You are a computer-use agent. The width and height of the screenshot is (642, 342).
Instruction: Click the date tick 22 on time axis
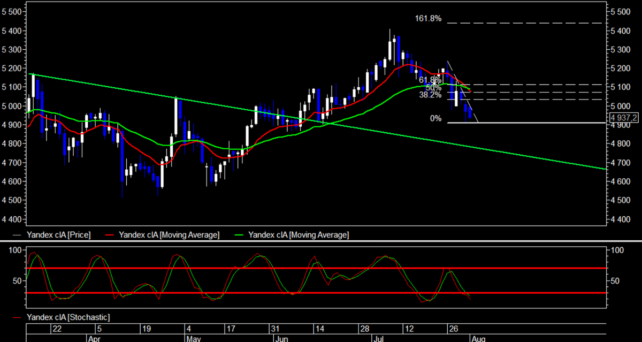57,329
